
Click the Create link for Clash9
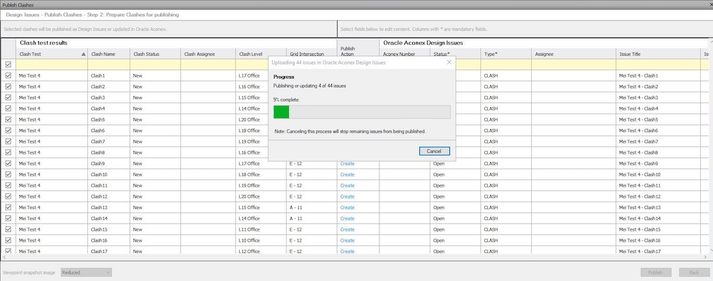(347, 164)
